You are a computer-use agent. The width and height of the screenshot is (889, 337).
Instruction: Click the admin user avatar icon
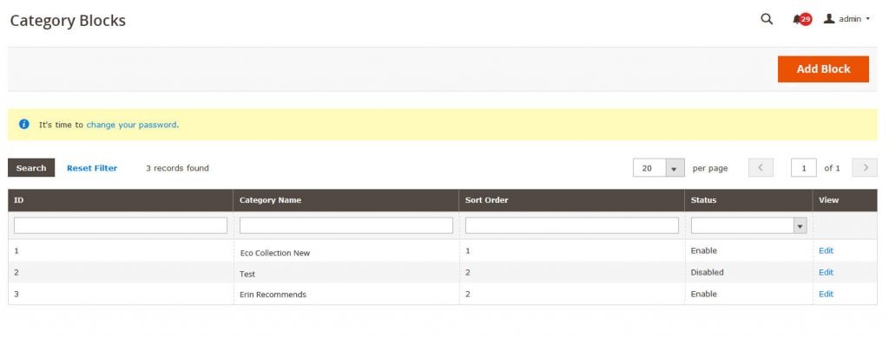point(829,19)
